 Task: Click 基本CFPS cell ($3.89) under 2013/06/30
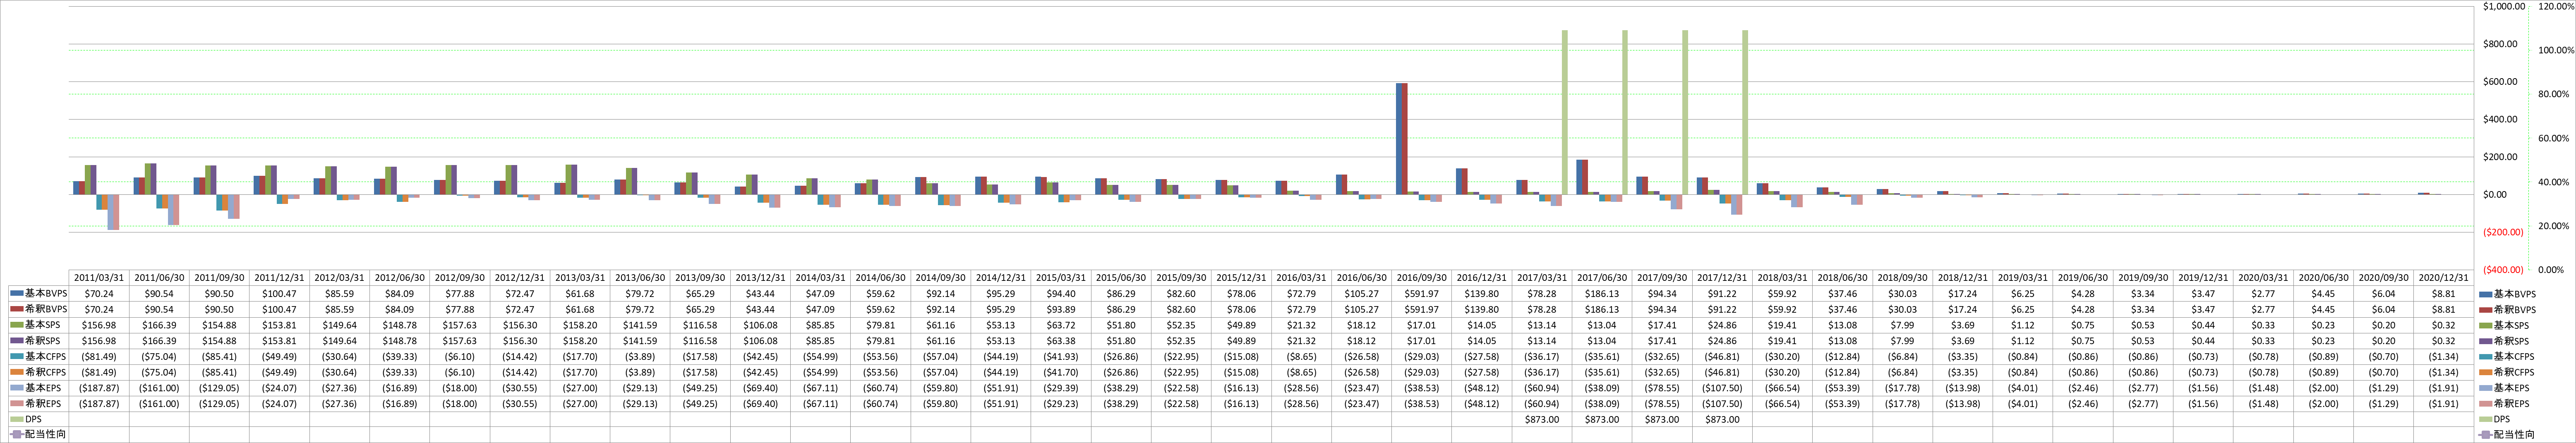640,357
